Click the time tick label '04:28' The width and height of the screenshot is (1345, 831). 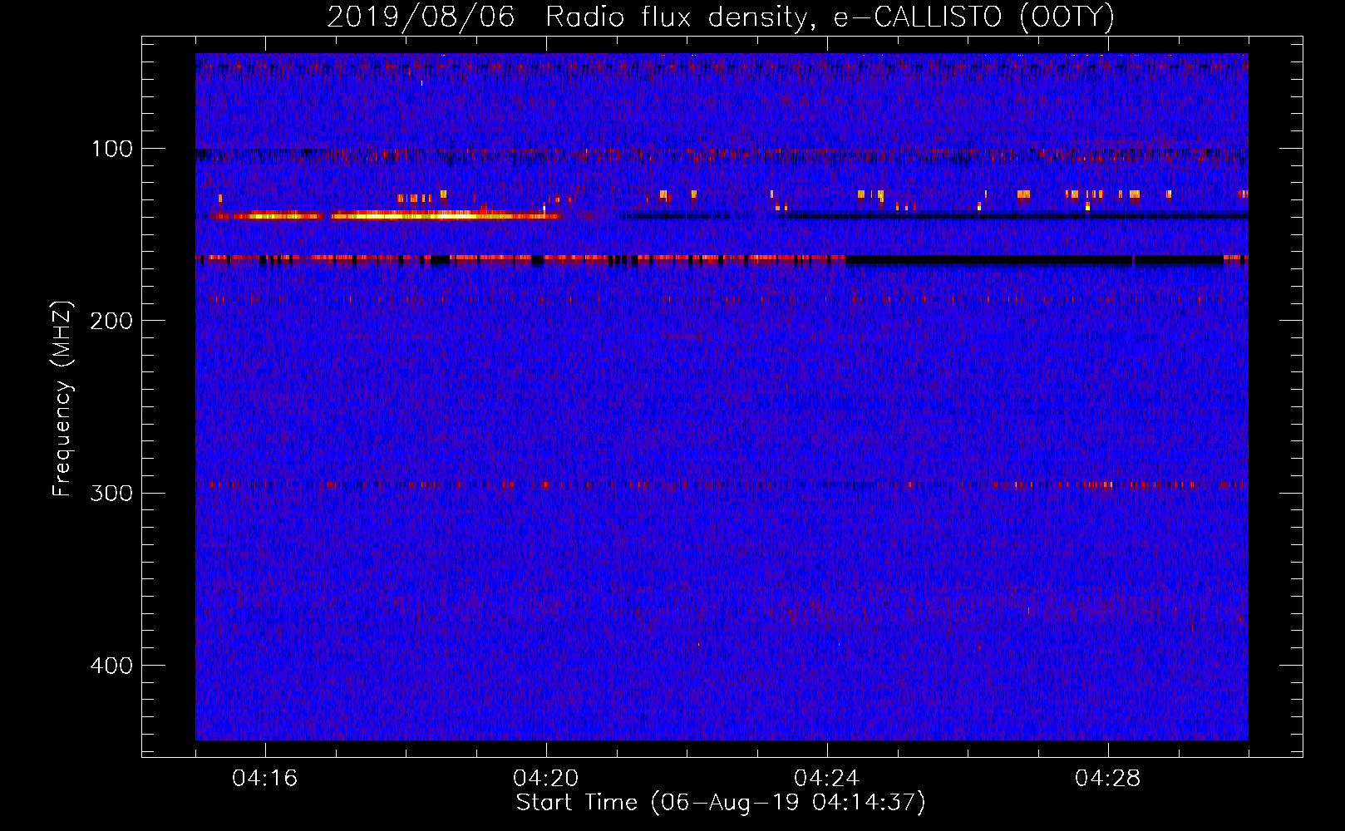pyautogui.click(x=1108, y=779)
